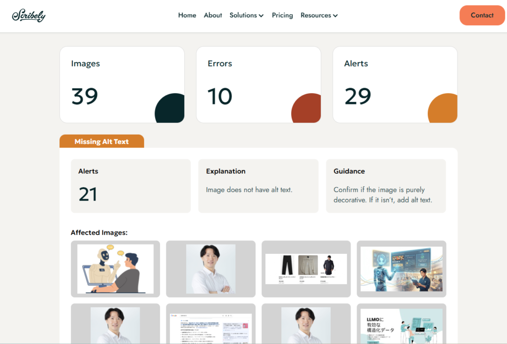507x344 pixels.
Task: Open the Alerts card showing 29
Action: [395, 84]
